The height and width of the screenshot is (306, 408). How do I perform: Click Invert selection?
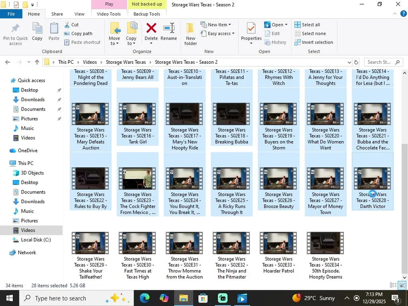(x=314, y=42)
